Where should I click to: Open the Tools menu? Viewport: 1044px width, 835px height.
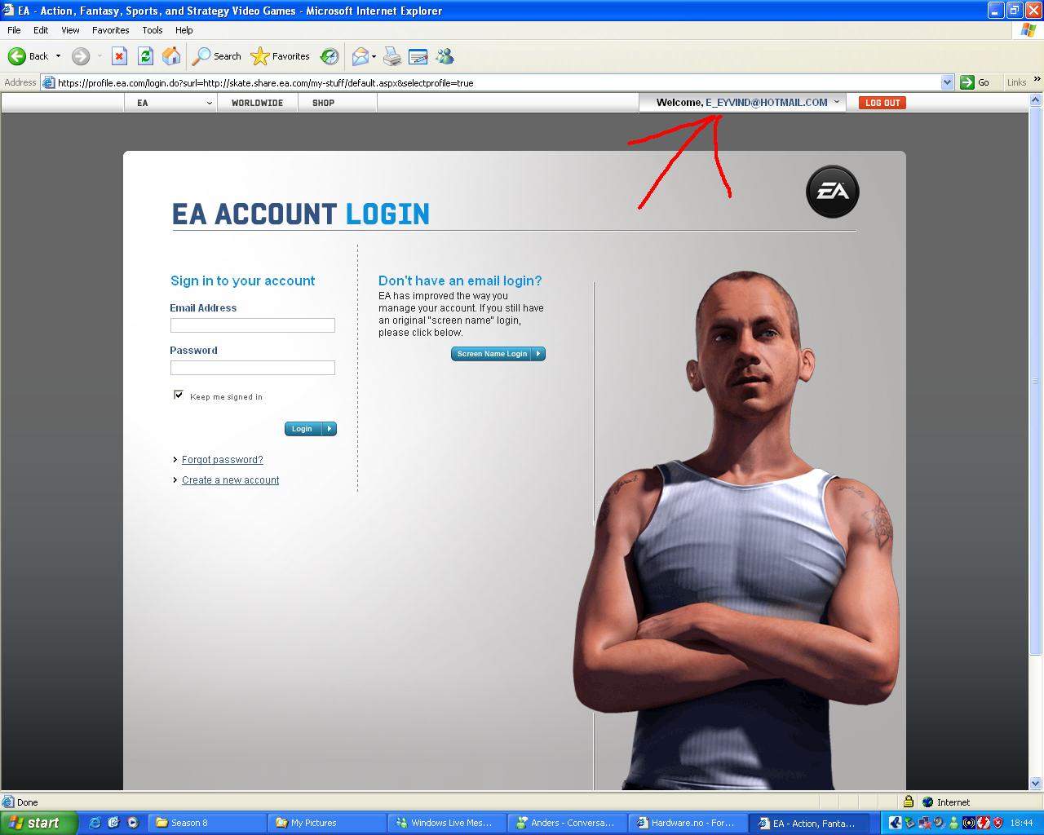pos(152,30)
